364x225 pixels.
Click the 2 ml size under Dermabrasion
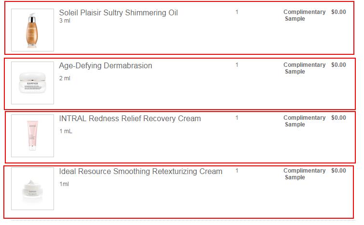coord(65,78)
